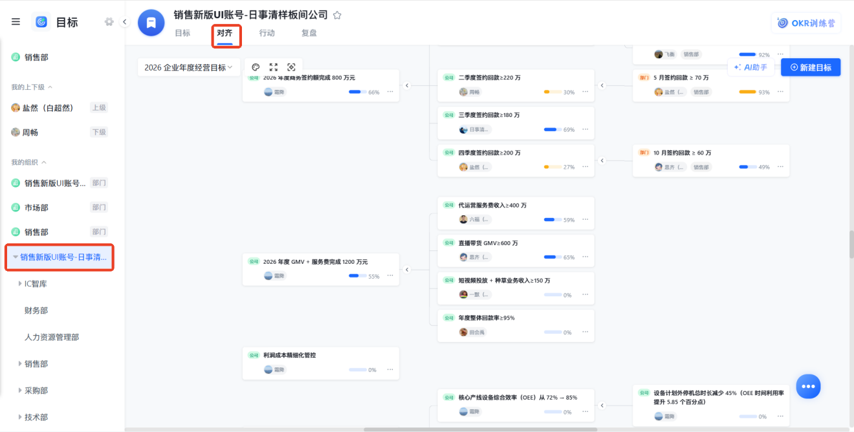Open more options on 5 月签约回款 card
This screenshot has width=854, height=432.
point(780,92)
